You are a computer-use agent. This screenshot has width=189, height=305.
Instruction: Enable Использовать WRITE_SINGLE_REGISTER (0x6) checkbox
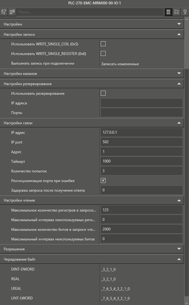(x=103, y=53)
